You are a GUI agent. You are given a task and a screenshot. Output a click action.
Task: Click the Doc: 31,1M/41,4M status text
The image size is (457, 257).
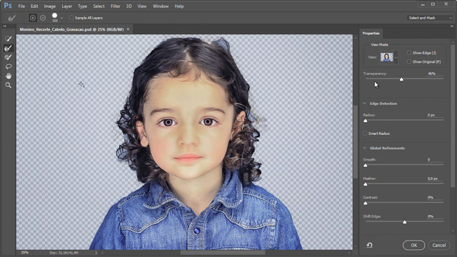(x=64, y=253)
